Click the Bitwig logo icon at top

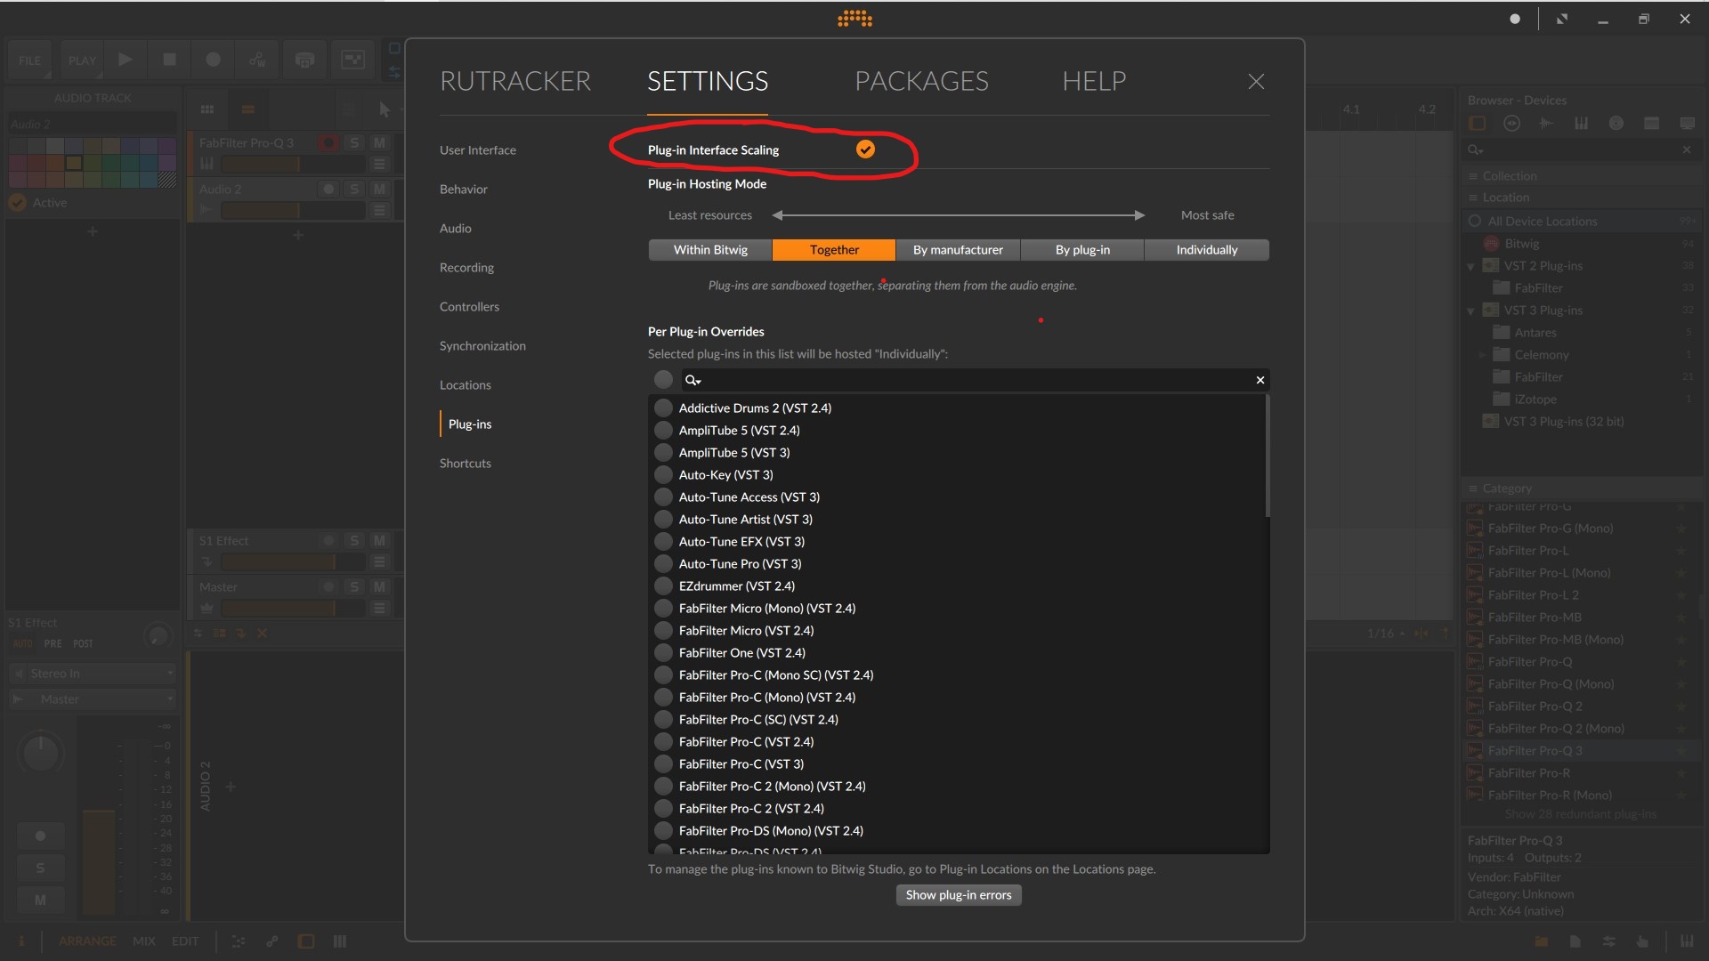(x=854, y=19)
